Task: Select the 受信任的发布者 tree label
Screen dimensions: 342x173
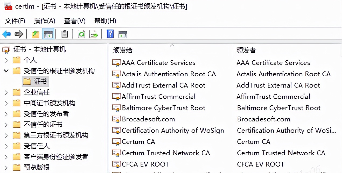Action: [46, 114]
